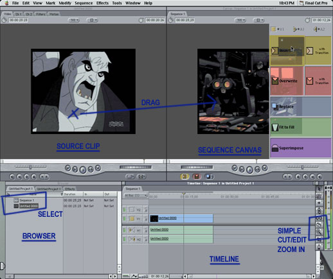
Task: Play the clip in the Viewer
Action: pos(83,170)
